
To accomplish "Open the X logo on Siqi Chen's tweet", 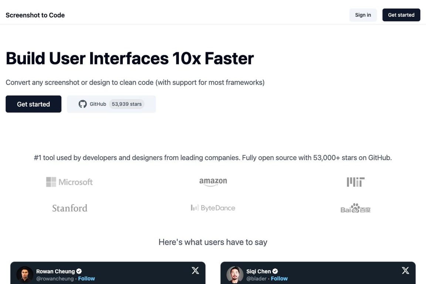I will coord(405,270).
